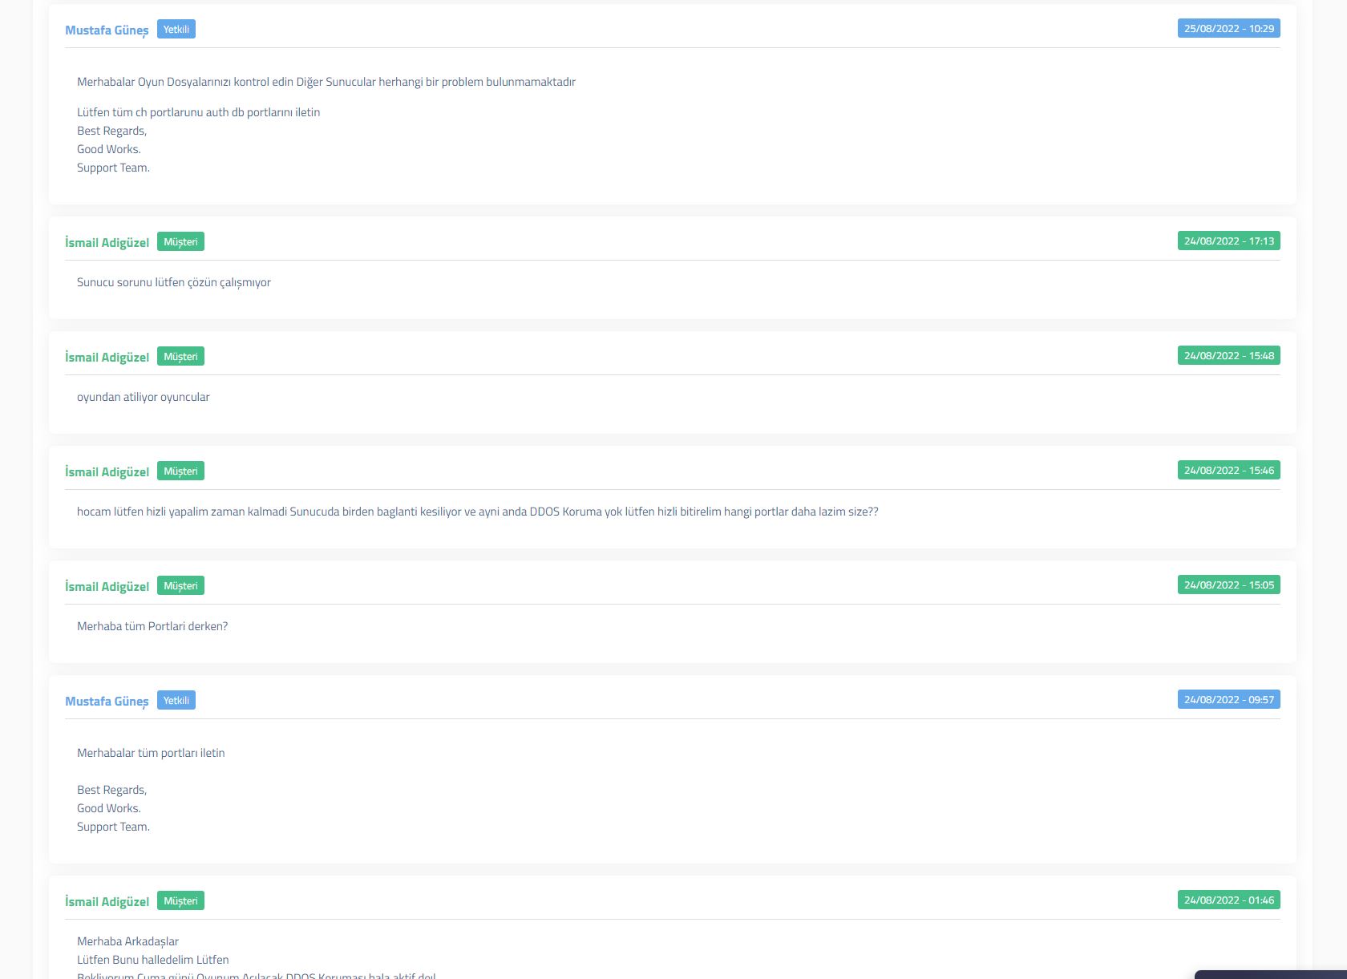Click the 24/08/2022 - 15:46 timestamp
Viewport: 1347px width, 979px height.
1228,471
